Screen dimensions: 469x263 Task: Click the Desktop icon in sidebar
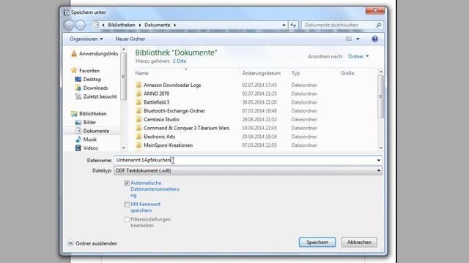pos(78,80)
